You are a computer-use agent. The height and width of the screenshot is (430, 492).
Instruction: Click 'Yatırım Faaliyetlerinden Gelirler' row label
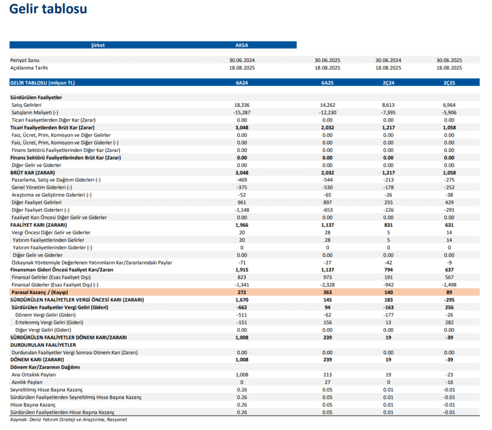click(49, 240)
